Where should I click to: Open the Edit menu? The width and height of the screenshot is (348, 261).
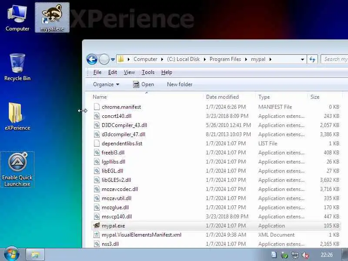[x=113, y=72]
